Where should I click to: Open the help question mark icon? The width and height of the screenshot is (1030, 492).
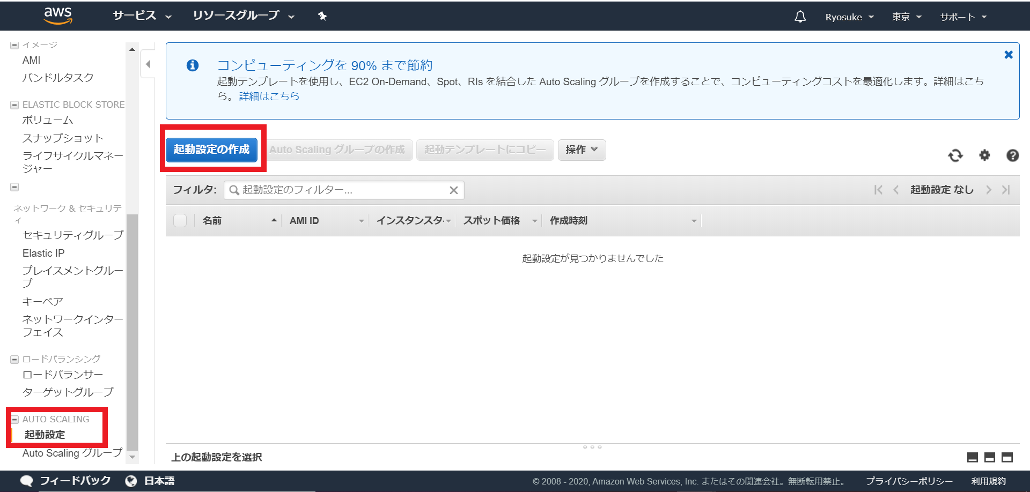click(x=1013, y=155)
